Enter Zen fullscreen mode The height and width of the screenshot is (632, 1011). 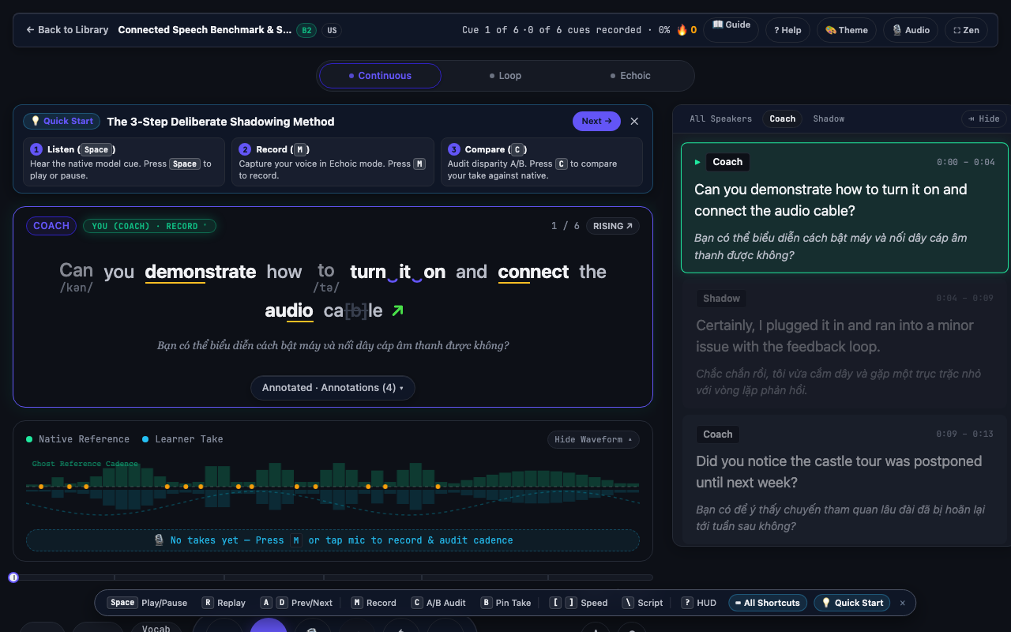tap(966, 30)
